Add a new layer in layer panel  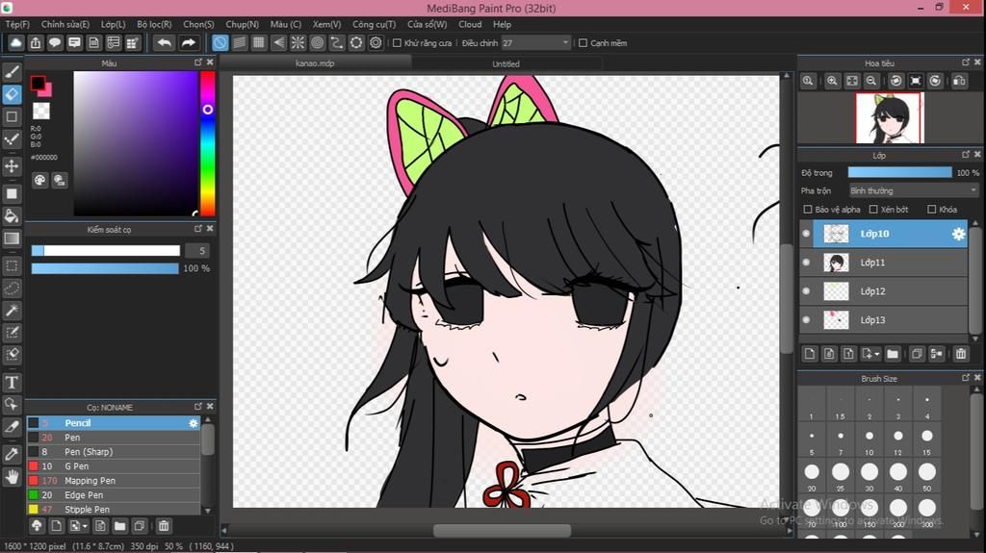coord(809,354)
